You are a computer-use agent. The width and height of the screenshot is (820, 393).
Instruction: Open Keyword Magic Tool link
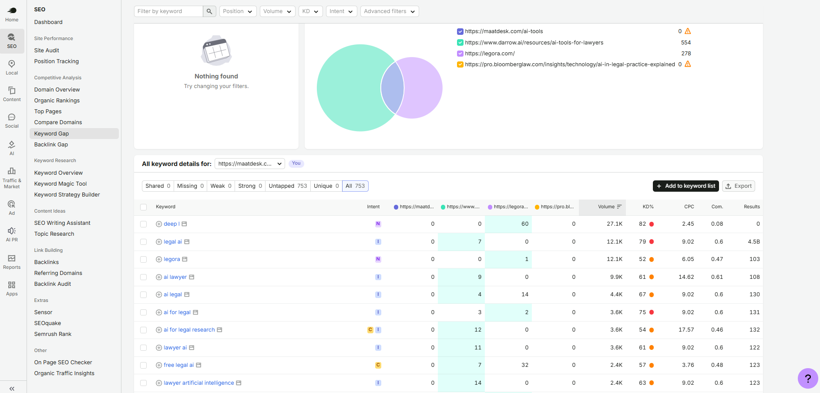60,184
